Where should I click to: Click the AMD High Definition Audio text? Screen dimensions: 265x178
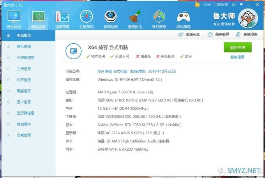(x=133, y=141)
